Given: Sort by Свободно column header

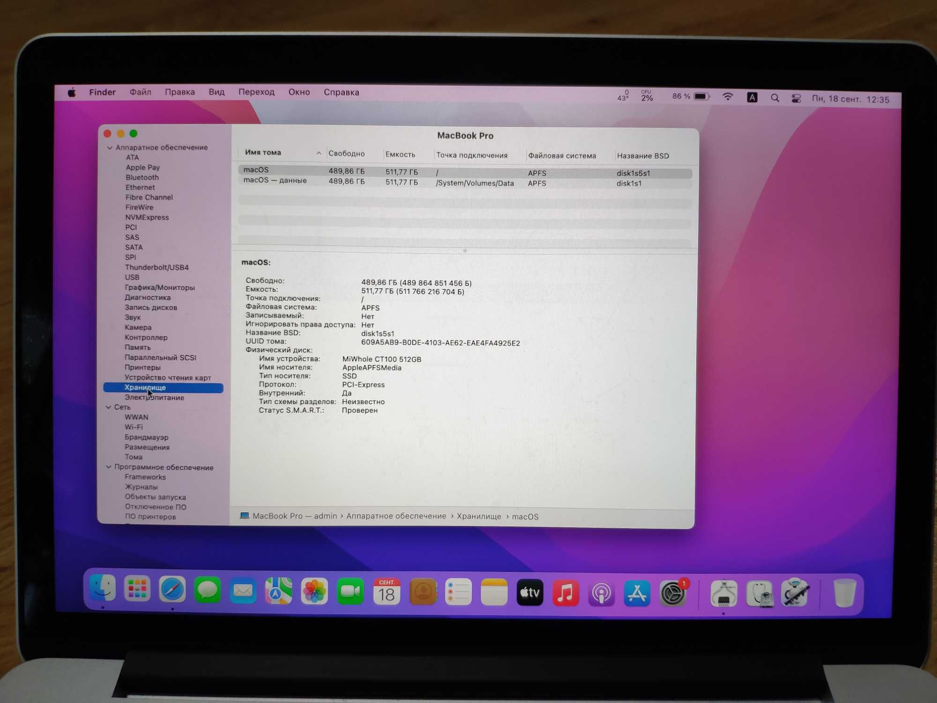Looking at the screenshot, I should 346,154.
